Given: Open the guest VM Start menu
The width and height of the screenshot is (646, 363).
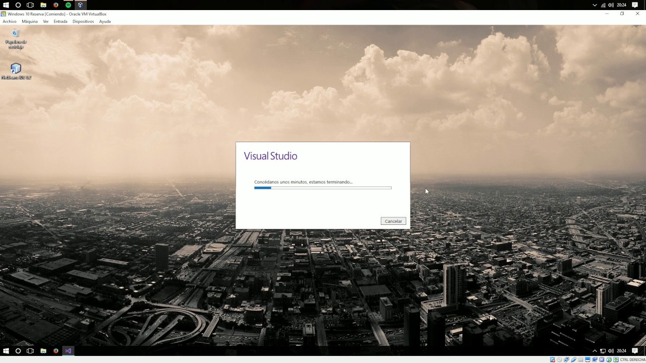Looking at the screenshot, I should tap(6, 350).
